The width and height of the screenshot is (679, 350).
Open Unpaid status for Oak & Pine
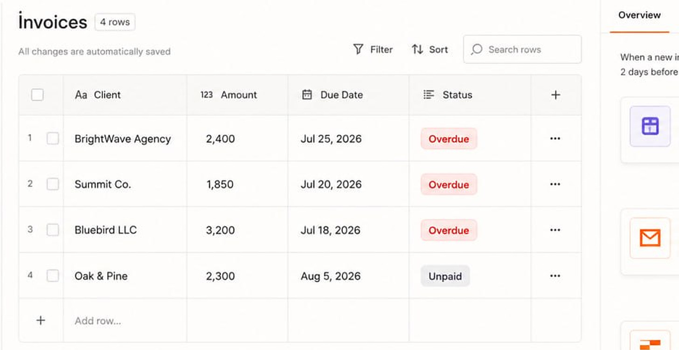click(445, 276)
